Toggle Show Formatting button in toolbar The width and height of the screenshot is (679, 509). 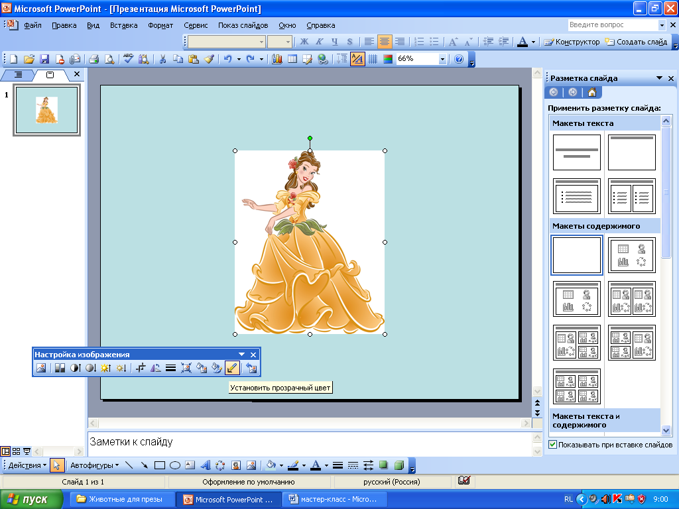pyautogui.click(x=357, y=59)
